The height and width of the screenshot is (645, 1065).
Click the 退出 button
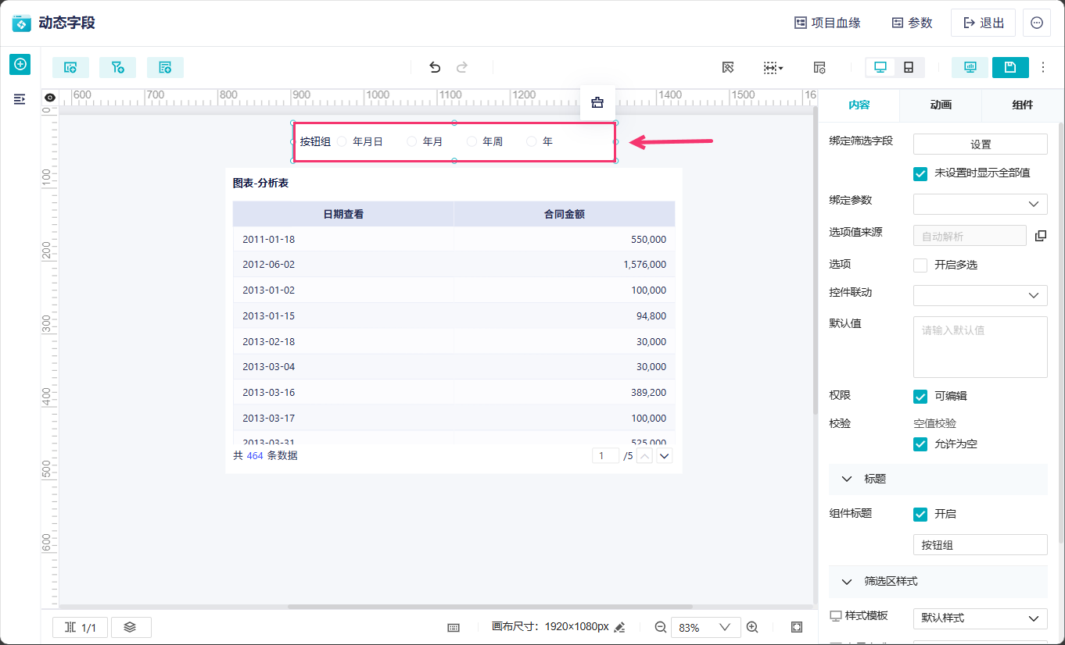pos(983,23)
